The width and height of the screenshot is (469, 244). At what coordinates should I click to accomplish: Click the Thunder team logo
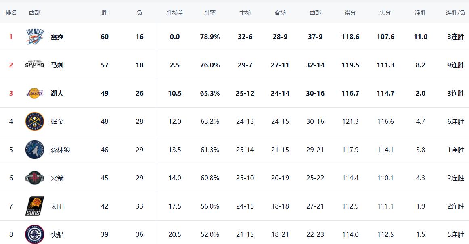pyautogui.click(x=34, y=37)
